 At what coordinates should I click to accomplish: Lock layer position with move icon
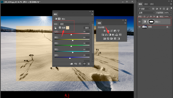point(151,17)
